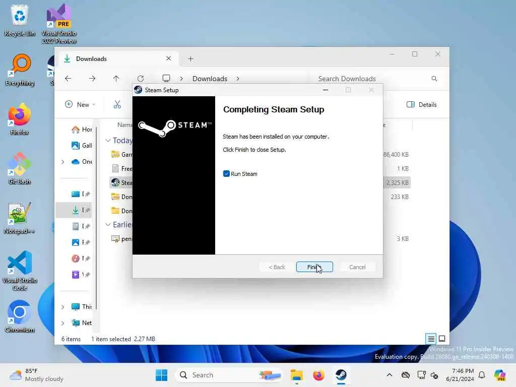Click the Cut scissors icon

[117, 105]
